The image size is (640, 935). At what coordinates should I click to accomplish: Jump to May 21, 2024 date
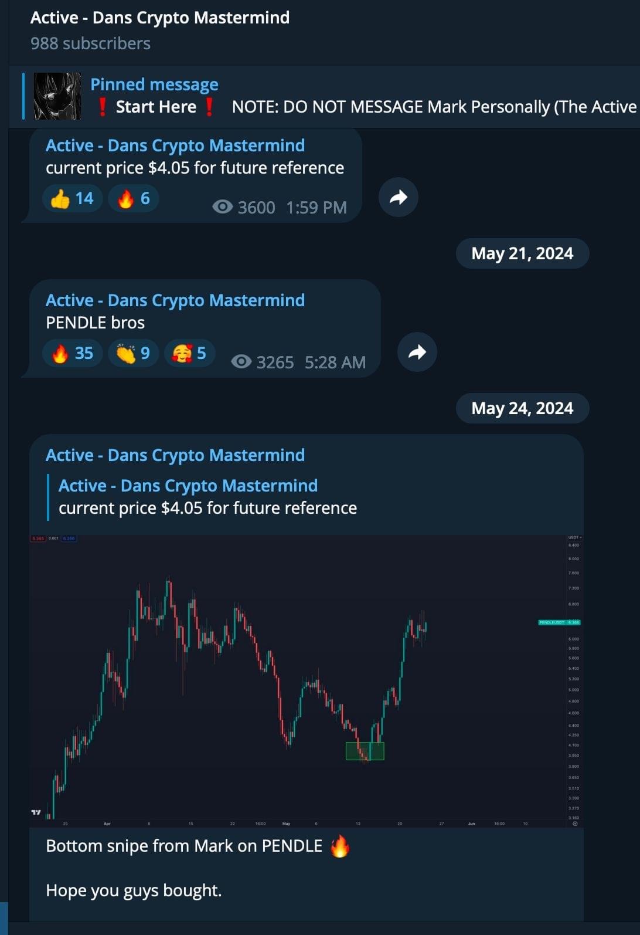click(x=522, y=253)
